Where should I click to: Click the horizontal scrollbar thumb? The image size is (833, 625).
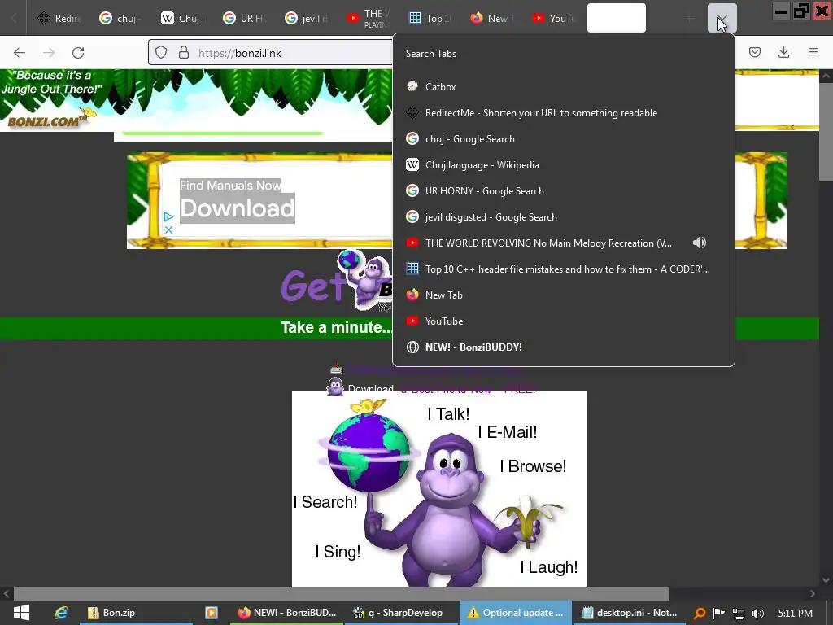point(341,593)
